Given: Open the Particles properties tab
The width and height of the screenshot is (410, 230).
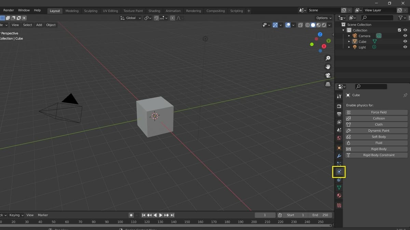Looking at the screenshot, I should [339, 163].
